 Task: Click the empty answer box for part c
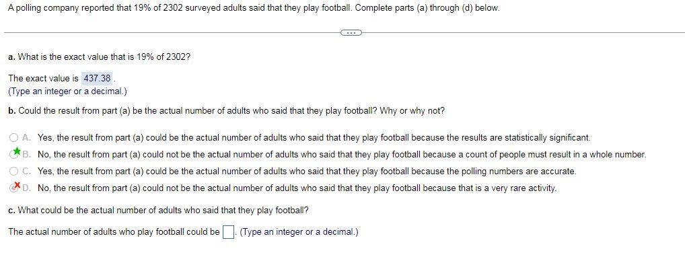tap(228, 232)
